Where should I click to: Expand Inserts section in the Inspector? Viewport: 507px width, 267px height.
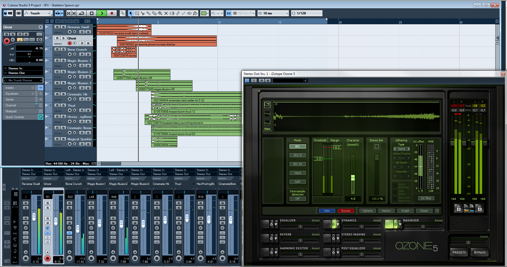[23, 88]
